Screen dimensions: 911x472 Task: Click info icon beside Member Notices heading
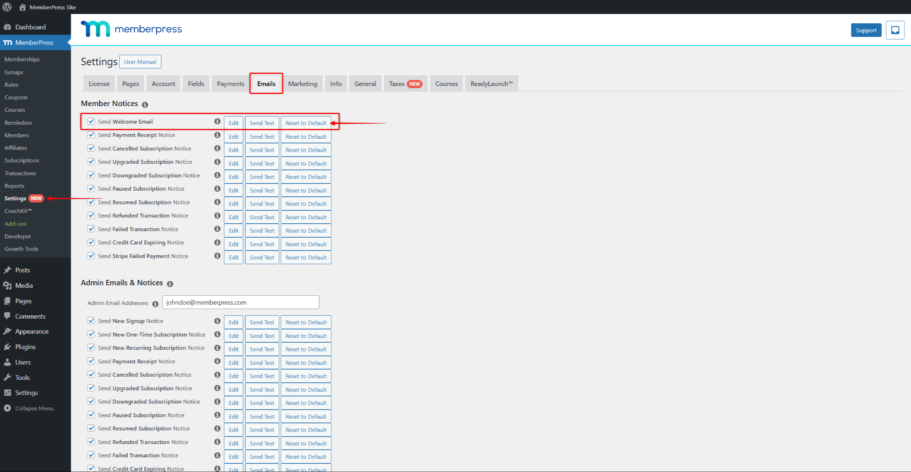[x=145, y=105]
